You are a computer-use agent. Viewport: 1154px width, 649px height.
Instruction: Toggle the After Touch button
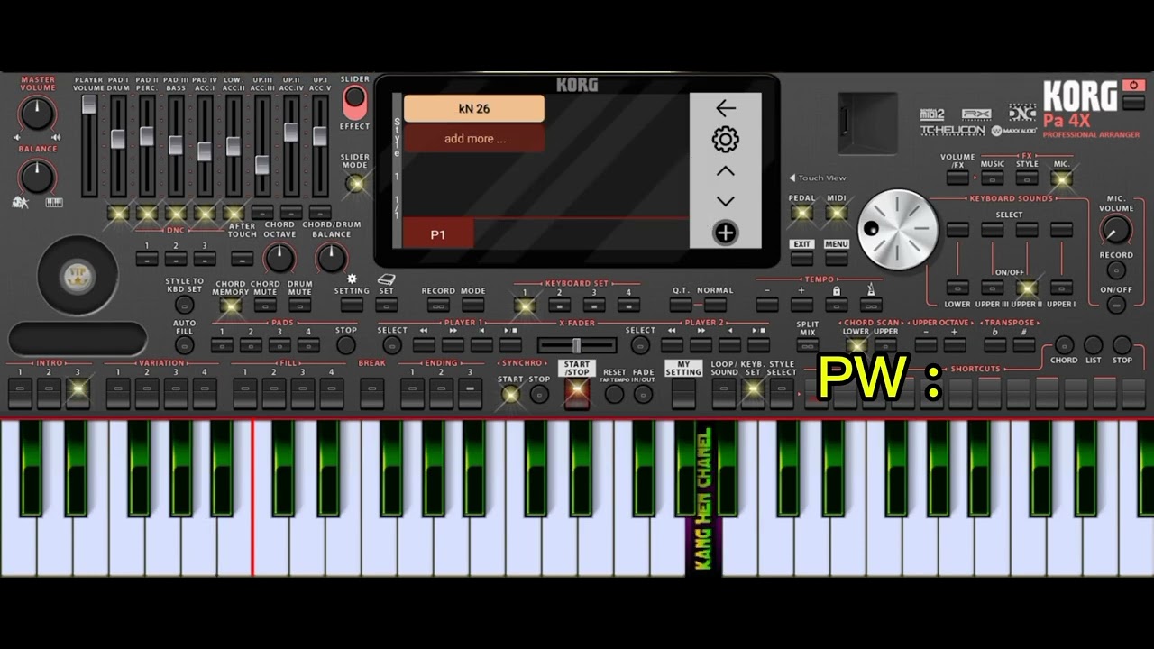[x=242, y=259]
